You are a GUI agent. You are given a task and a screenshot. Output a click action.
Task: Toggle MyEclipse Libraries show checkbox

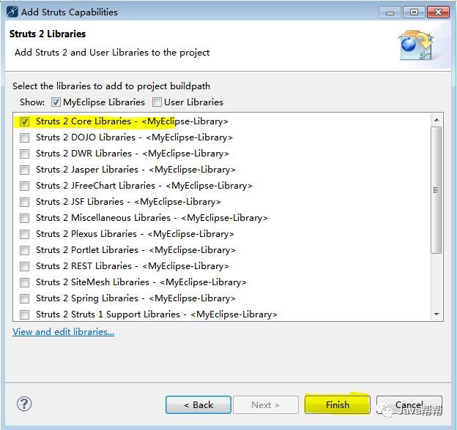(x=56, y=102)
